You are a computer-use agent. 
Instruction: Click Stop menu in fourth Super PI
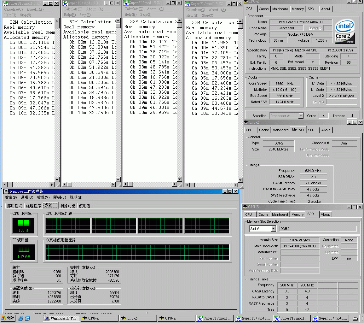[x=208, y=15]
